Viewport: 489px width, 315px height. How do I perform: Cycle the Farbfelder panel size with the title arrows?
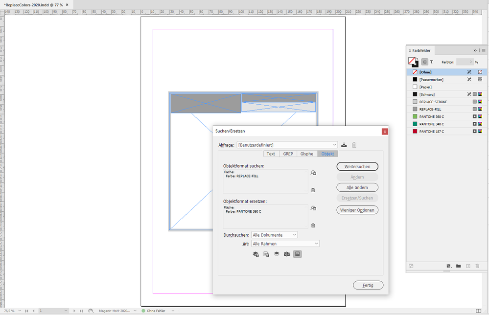coord(410,50)
